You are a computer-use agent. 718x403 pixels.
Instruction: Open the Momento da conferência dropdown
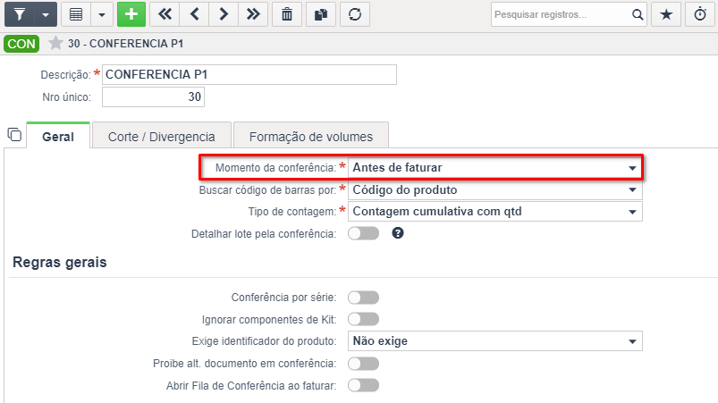click(x=495, y=168)
